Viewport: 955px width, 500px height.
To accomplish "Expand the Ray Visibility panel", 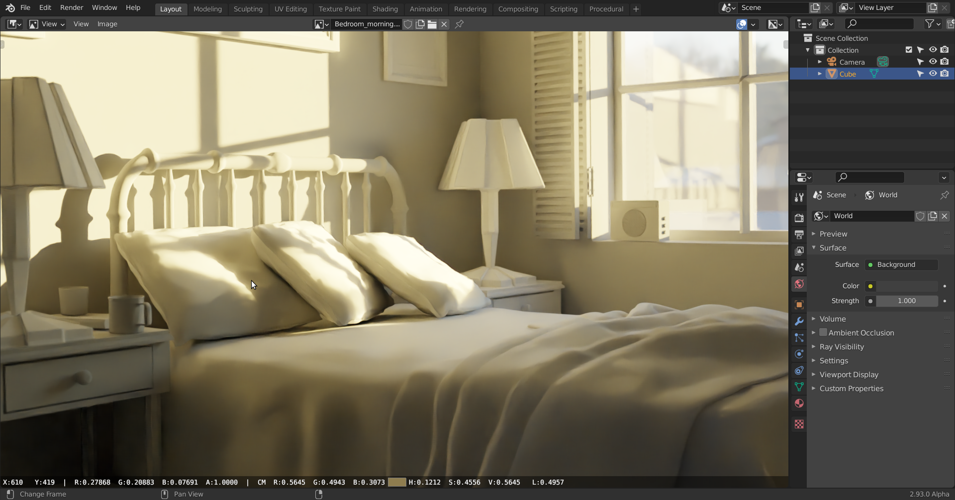I will tap(842, 346).
